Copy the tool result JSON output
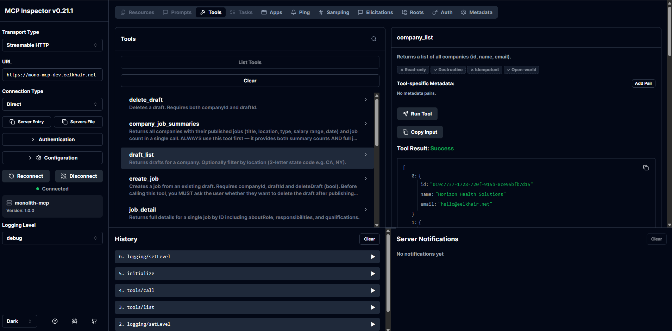672x331 pixels. pos(646,168)
